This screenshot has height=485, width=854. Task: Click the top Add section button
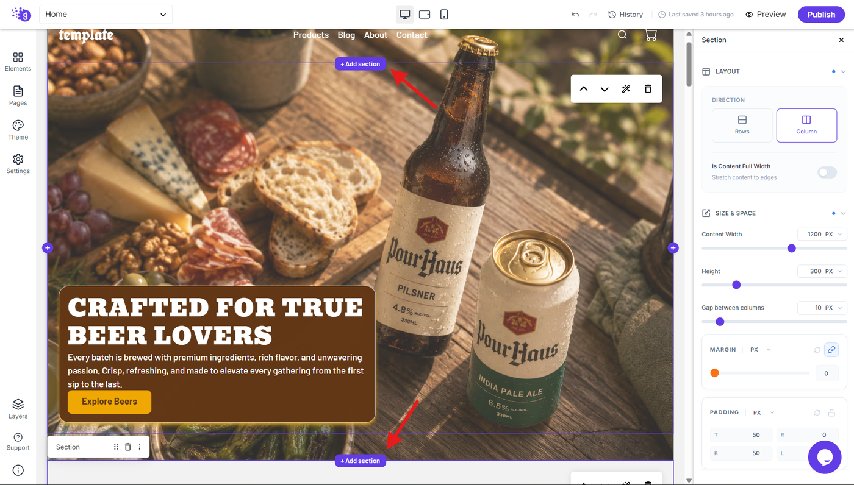click(361, 64)
